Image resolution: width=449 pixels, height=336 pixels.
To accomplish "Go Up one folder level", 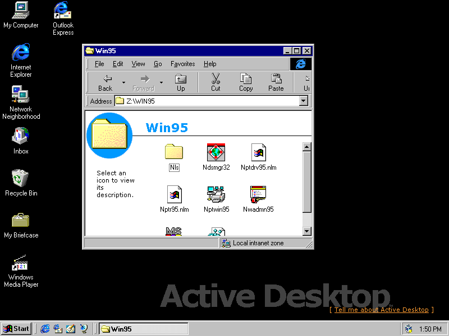I will [x=181, y=82].
